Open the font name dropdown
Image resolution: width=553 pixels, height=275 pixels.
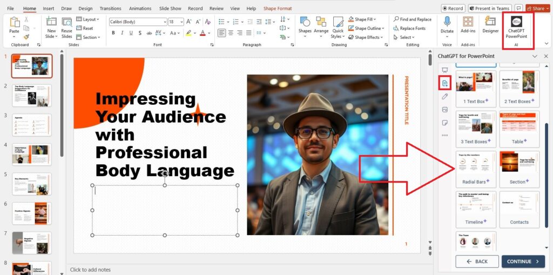point(165,22)
